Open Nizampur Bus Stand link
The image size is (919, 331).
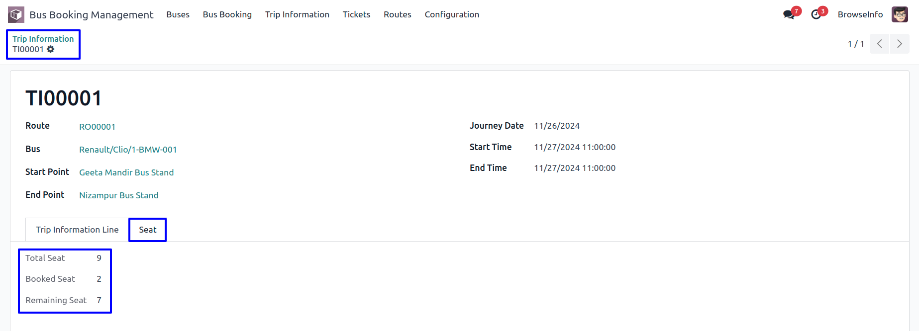pyautogui.click(x=119, y=195)
